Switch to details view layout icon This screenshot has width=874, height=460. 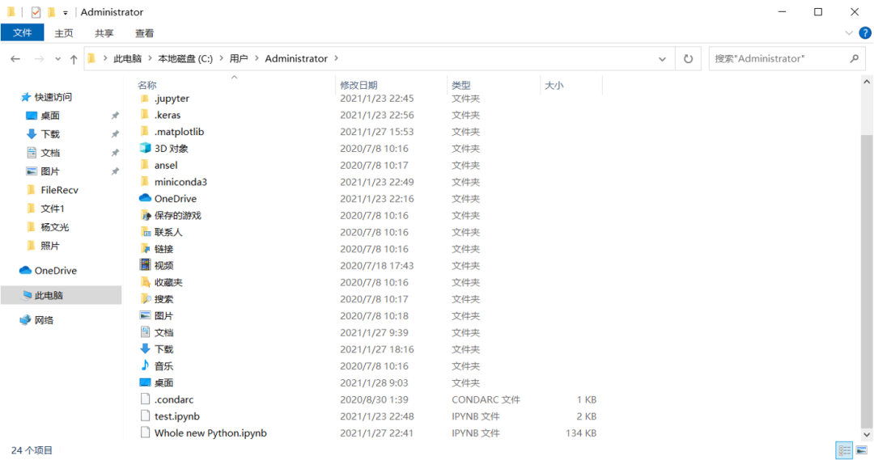(x=844, y=450)
